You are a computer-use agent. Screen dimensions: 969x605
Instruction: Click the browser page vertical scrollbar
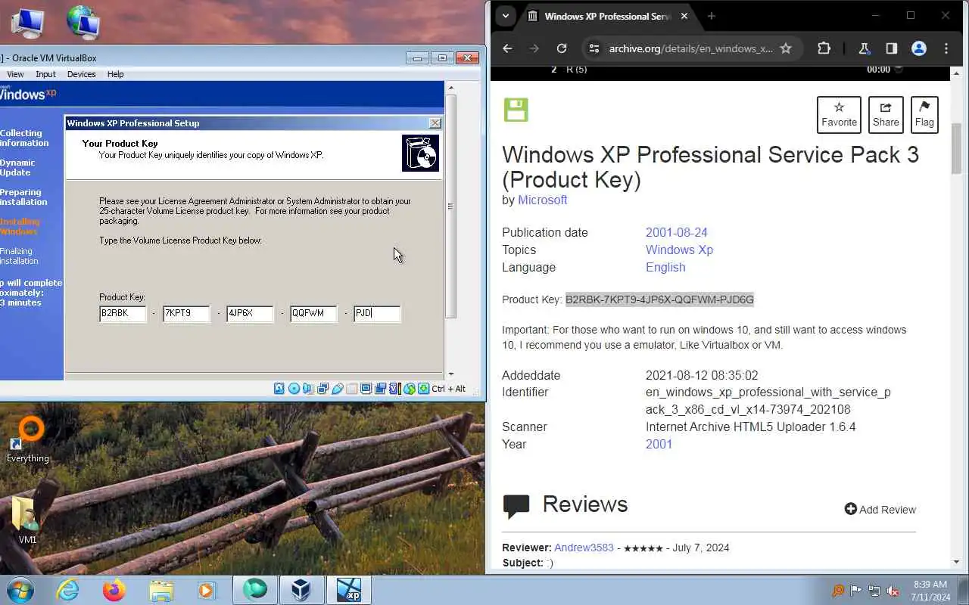pyautogui.click(x=957, y=147)
